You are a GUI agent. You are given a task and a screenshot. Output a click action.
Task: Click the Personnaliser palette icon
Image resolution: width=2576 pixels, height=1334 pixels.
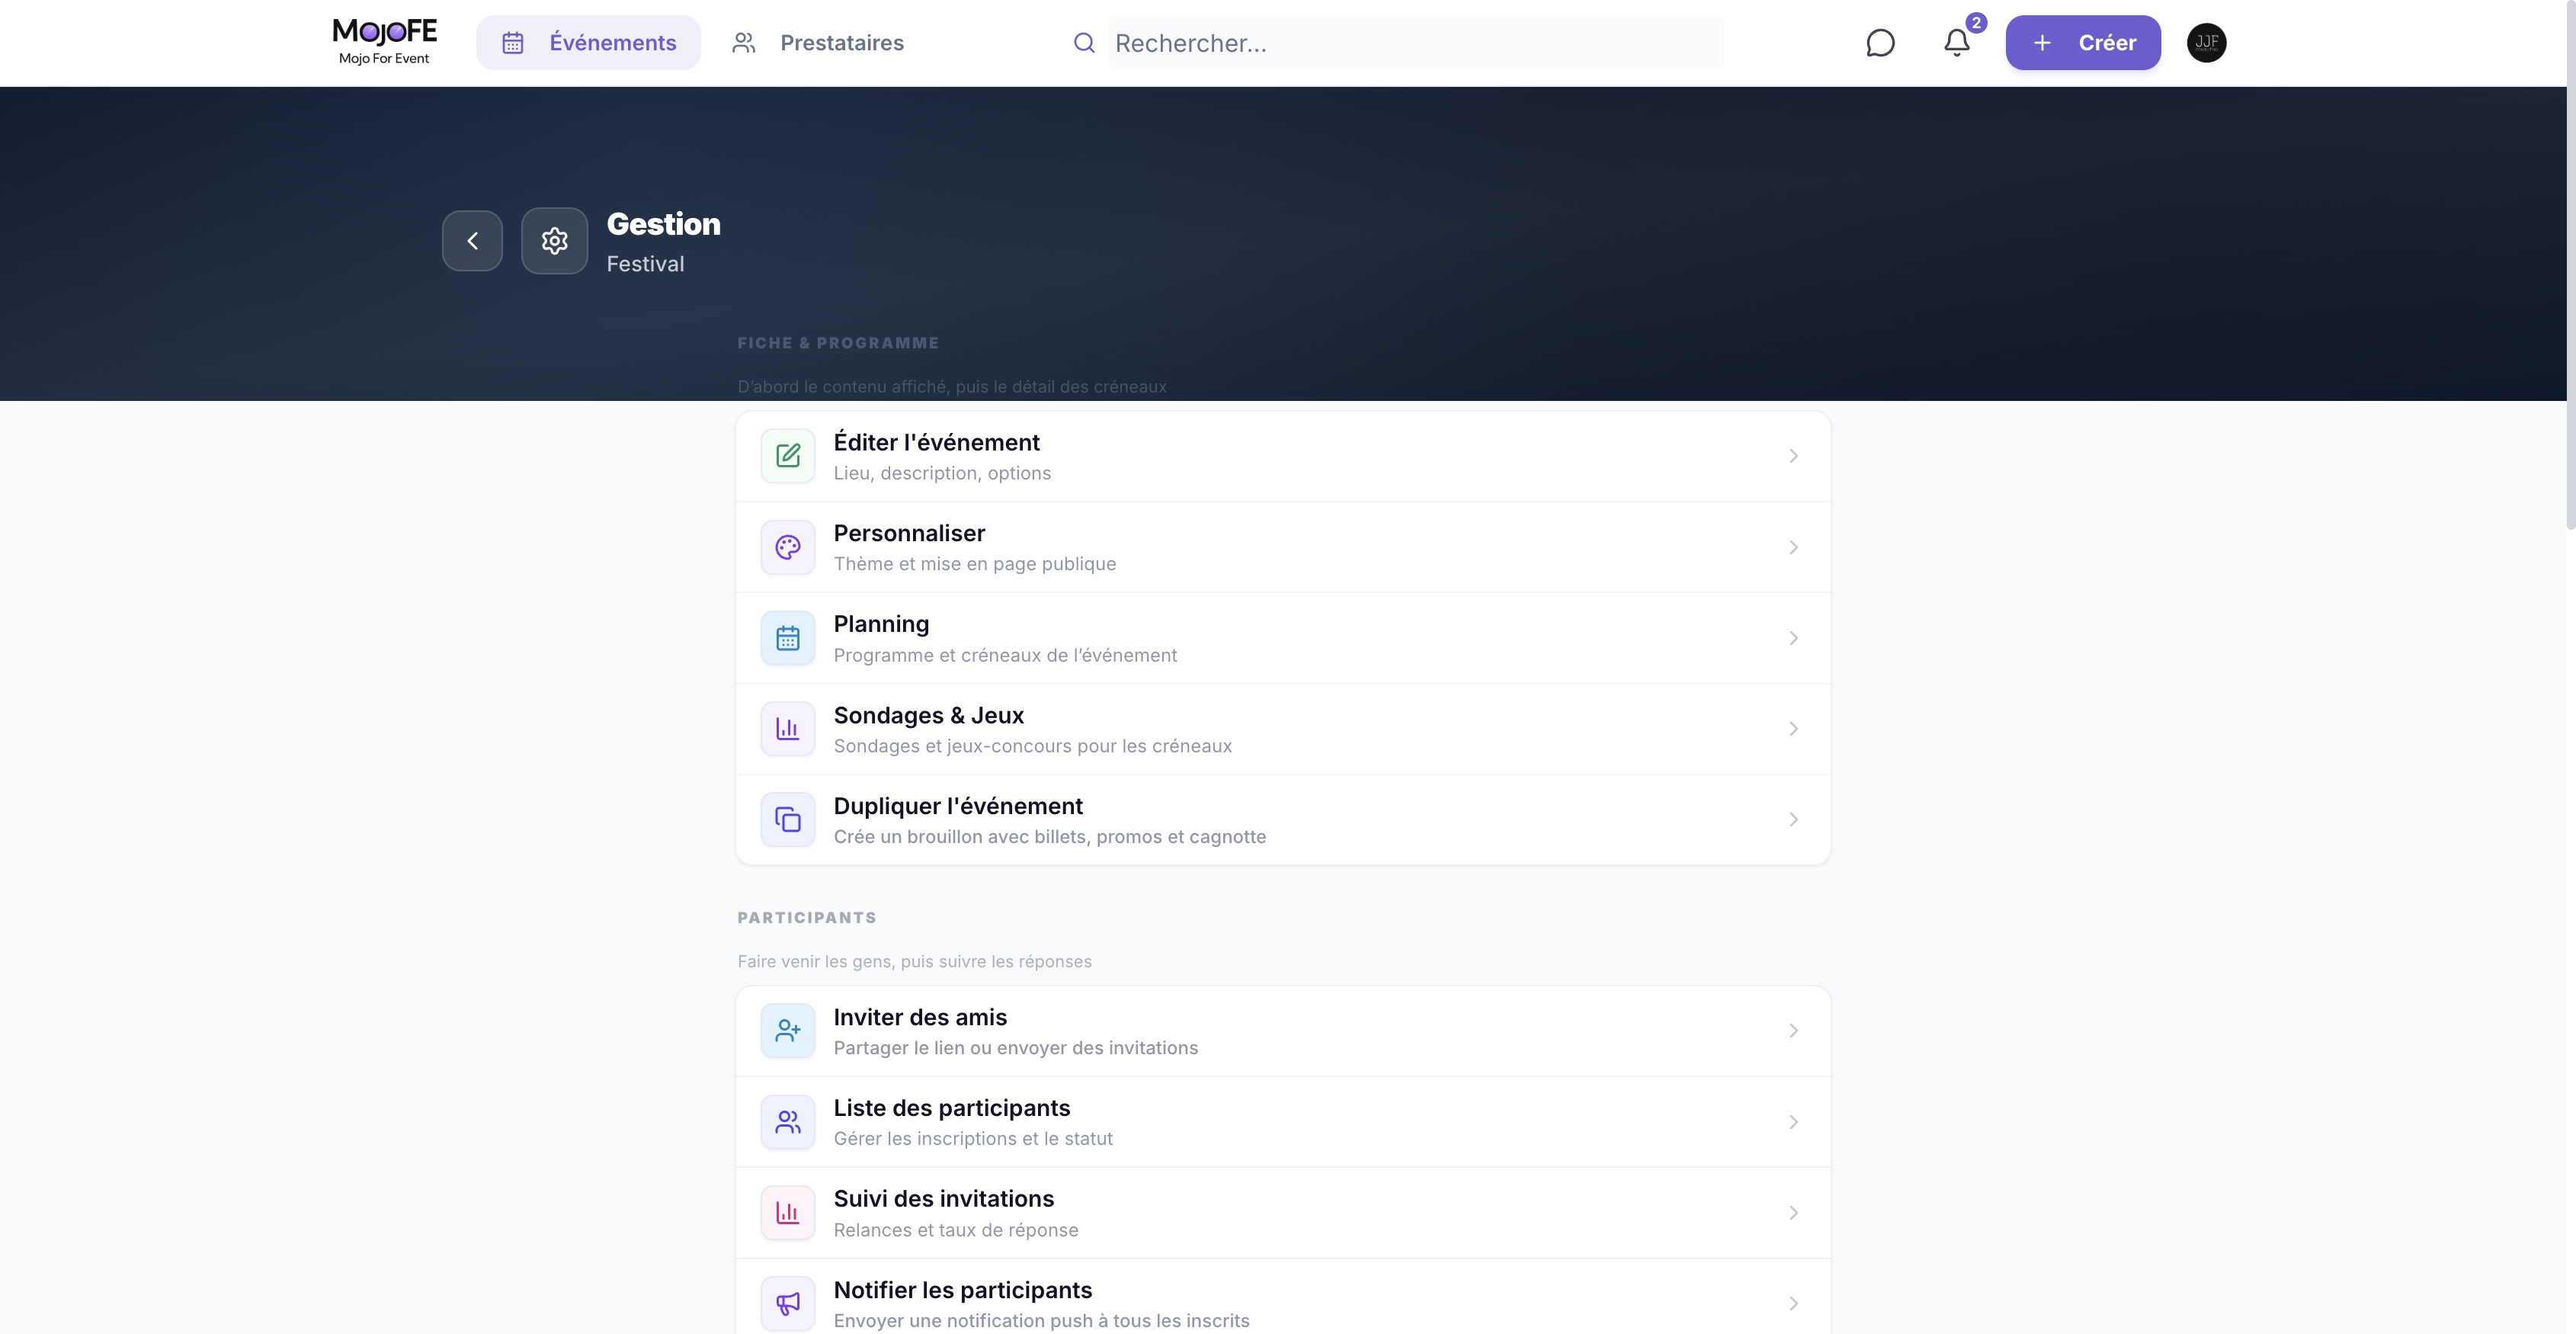point(788,547)
